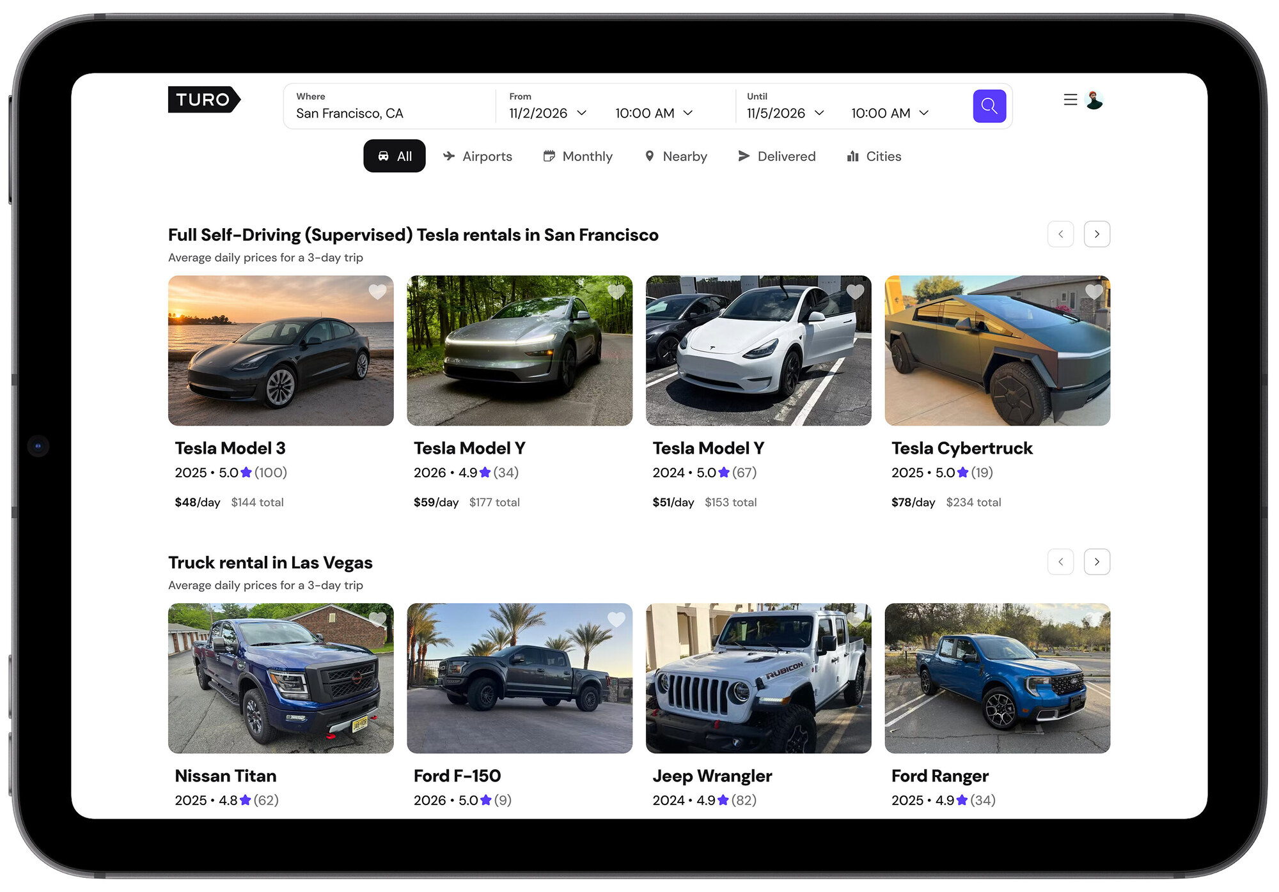This screenshot has height=892, width=1279.
Task: Click the Truck rental in Las Vegas heading
Action: coord(270,562)
